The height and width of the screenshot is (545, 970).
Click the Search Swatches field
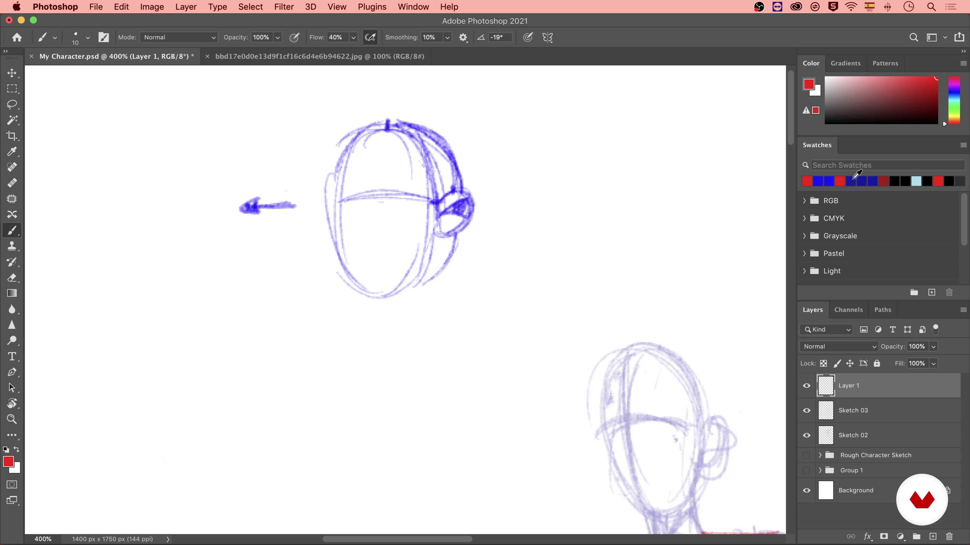(888, 165)
